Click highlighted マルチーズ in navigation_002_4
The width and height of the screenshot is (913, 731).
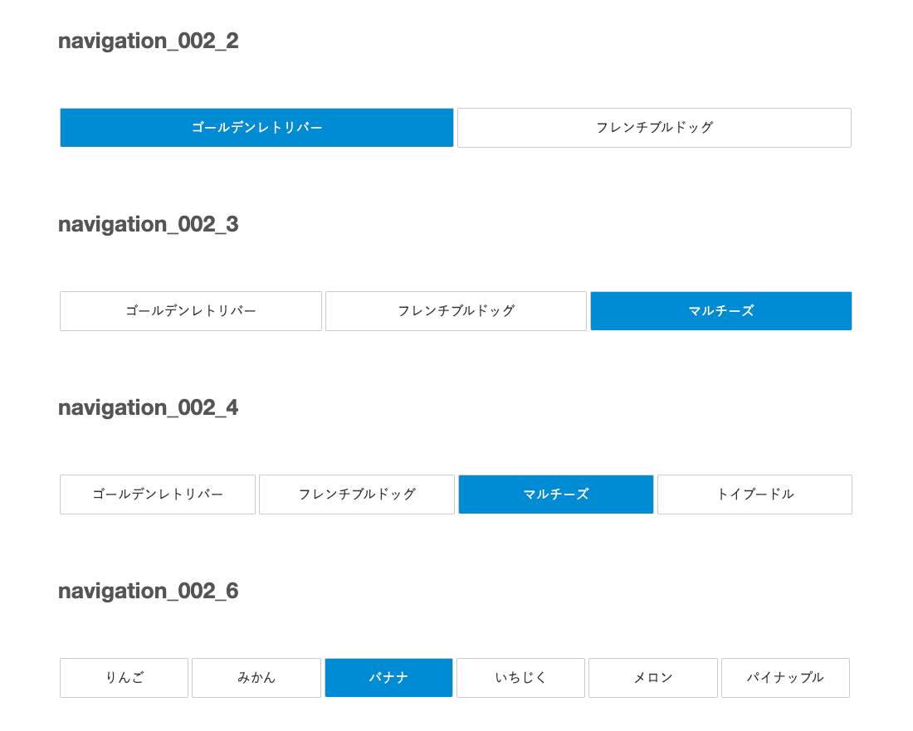point(556,495)
